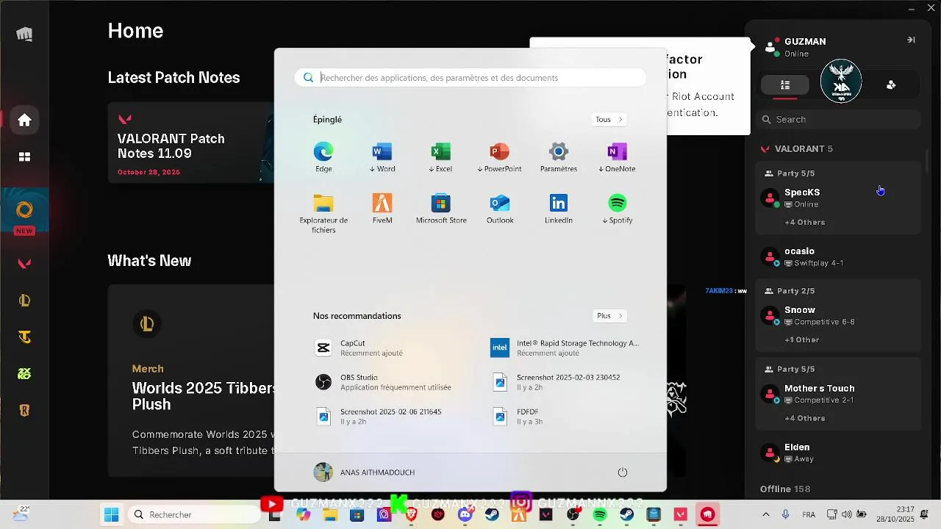Open Explorateur de fichiers
This screenshot has width=941, height=529.
point(323,214)
